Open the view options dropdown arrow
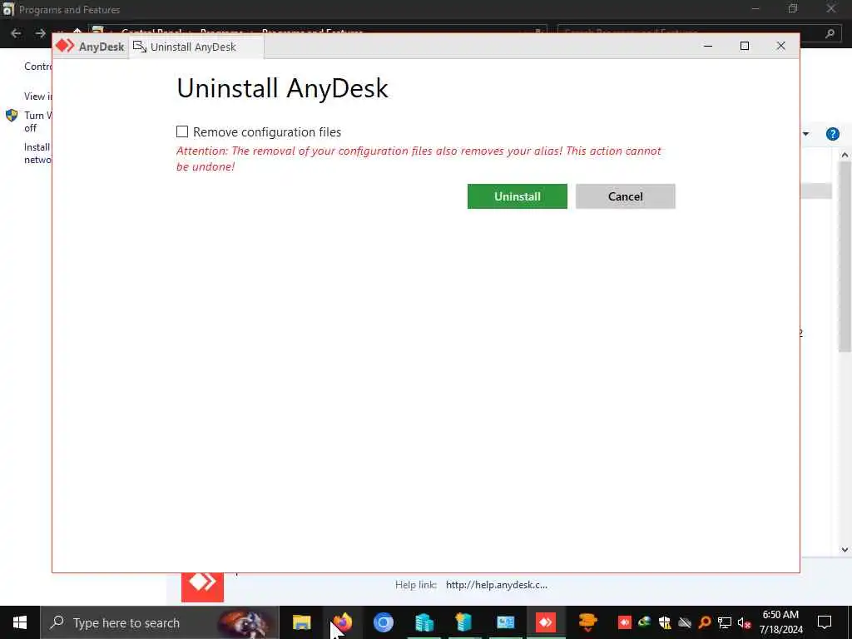 point(805,134)
